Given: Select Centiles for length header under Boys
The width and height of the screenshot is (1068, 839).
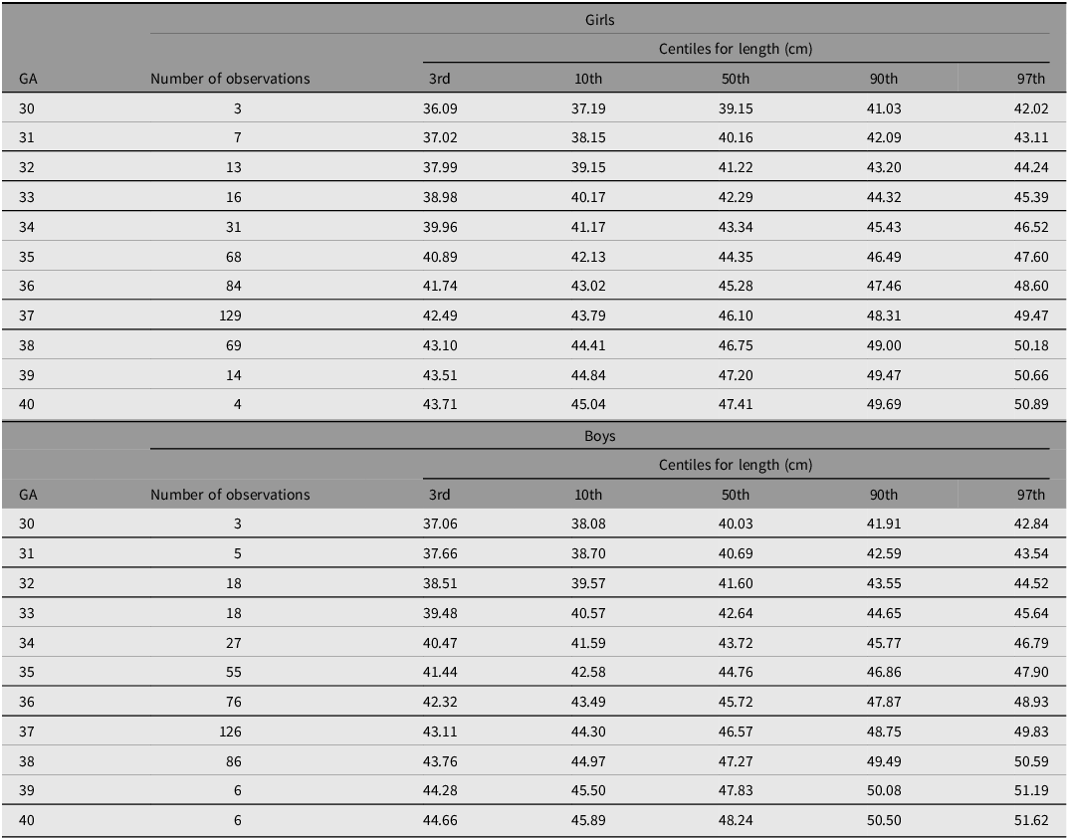Looking at the screenshot, I should [735, 465].
